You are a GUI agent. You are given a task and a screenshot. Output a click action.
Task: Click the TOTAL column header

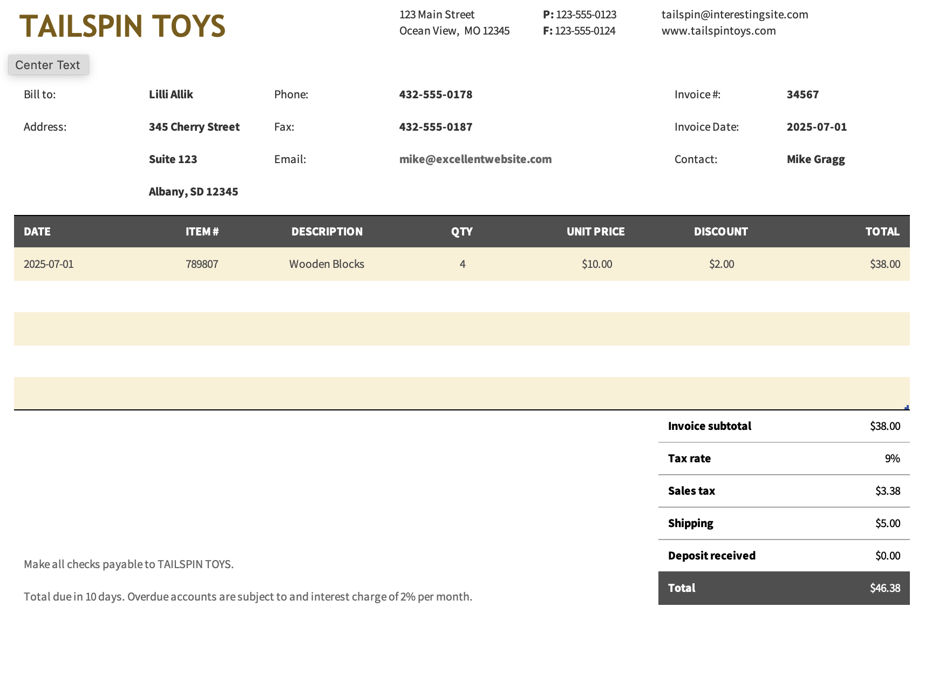(882, 232)
